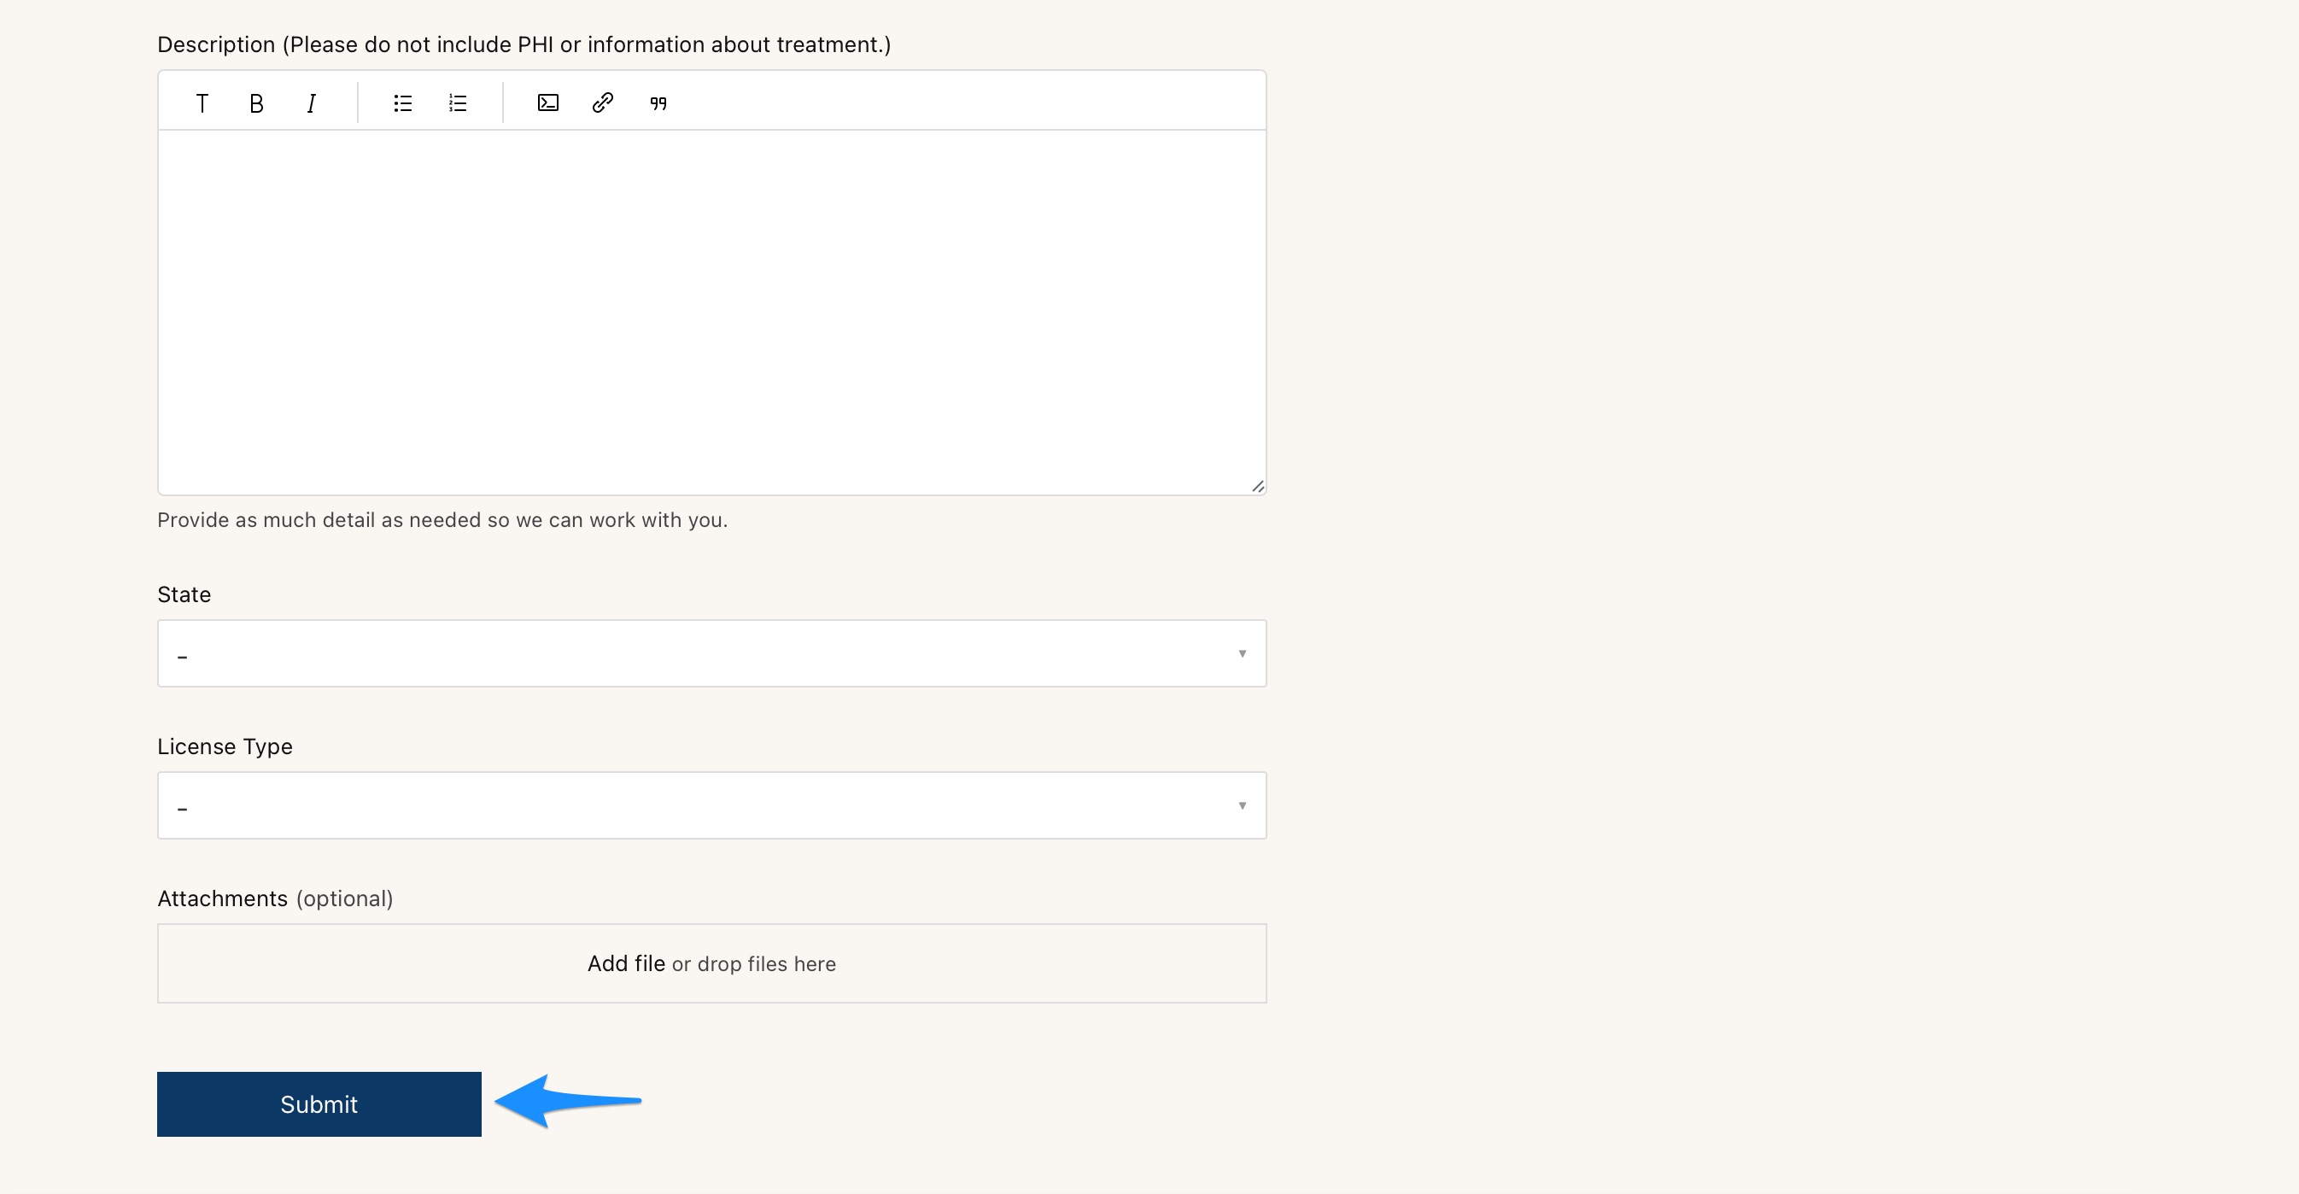
Task: Click the text style (T) icon
Action: point(202,103)
